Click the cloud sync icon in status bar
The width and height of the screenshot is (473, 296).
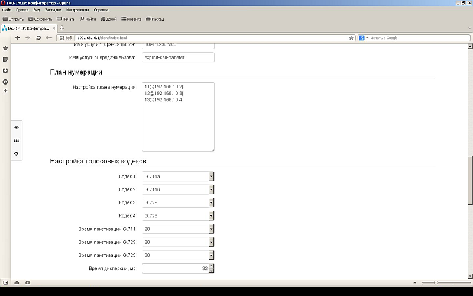pos(17,283)
